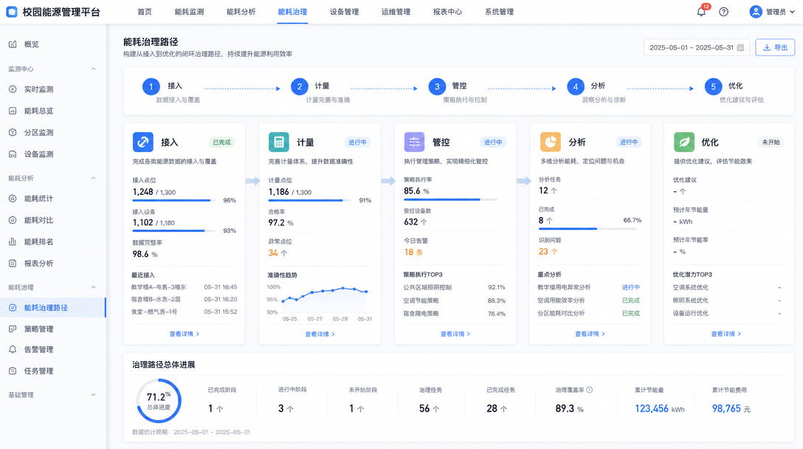This screenshot has height=449, width=803.
Task: Click the 接入点位 96% progress bar
Action: pyautogui.click(x=175, y=200)
